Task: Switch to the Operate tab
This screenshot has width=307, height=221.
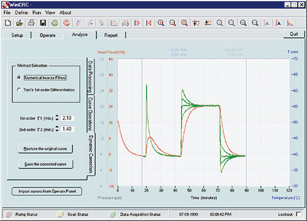Action: [x=47, y=36]
